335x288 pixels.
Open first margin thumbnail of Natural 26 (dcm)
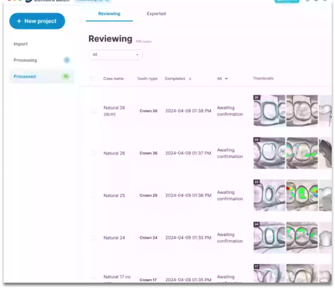click(x=269, y=111)
